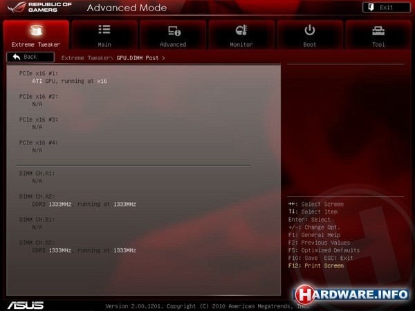Image resolution: width=415 pixels, height=311 pixels.
Task: Click the Advanced monitor-info icon
Action: point(174,30)
